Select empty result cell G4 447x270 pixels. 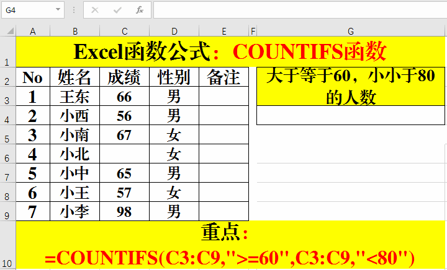[351, 115]
